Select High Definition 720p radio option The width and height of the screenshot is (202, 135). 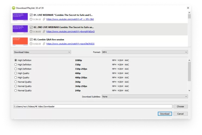pyautogui.click(x=15, y=64)
